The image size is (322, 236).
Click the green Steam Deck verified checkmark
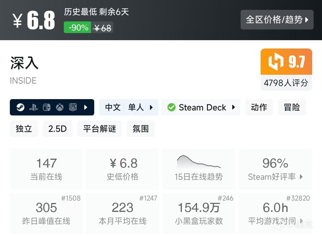pyautogui.click(x=171, y=107)
